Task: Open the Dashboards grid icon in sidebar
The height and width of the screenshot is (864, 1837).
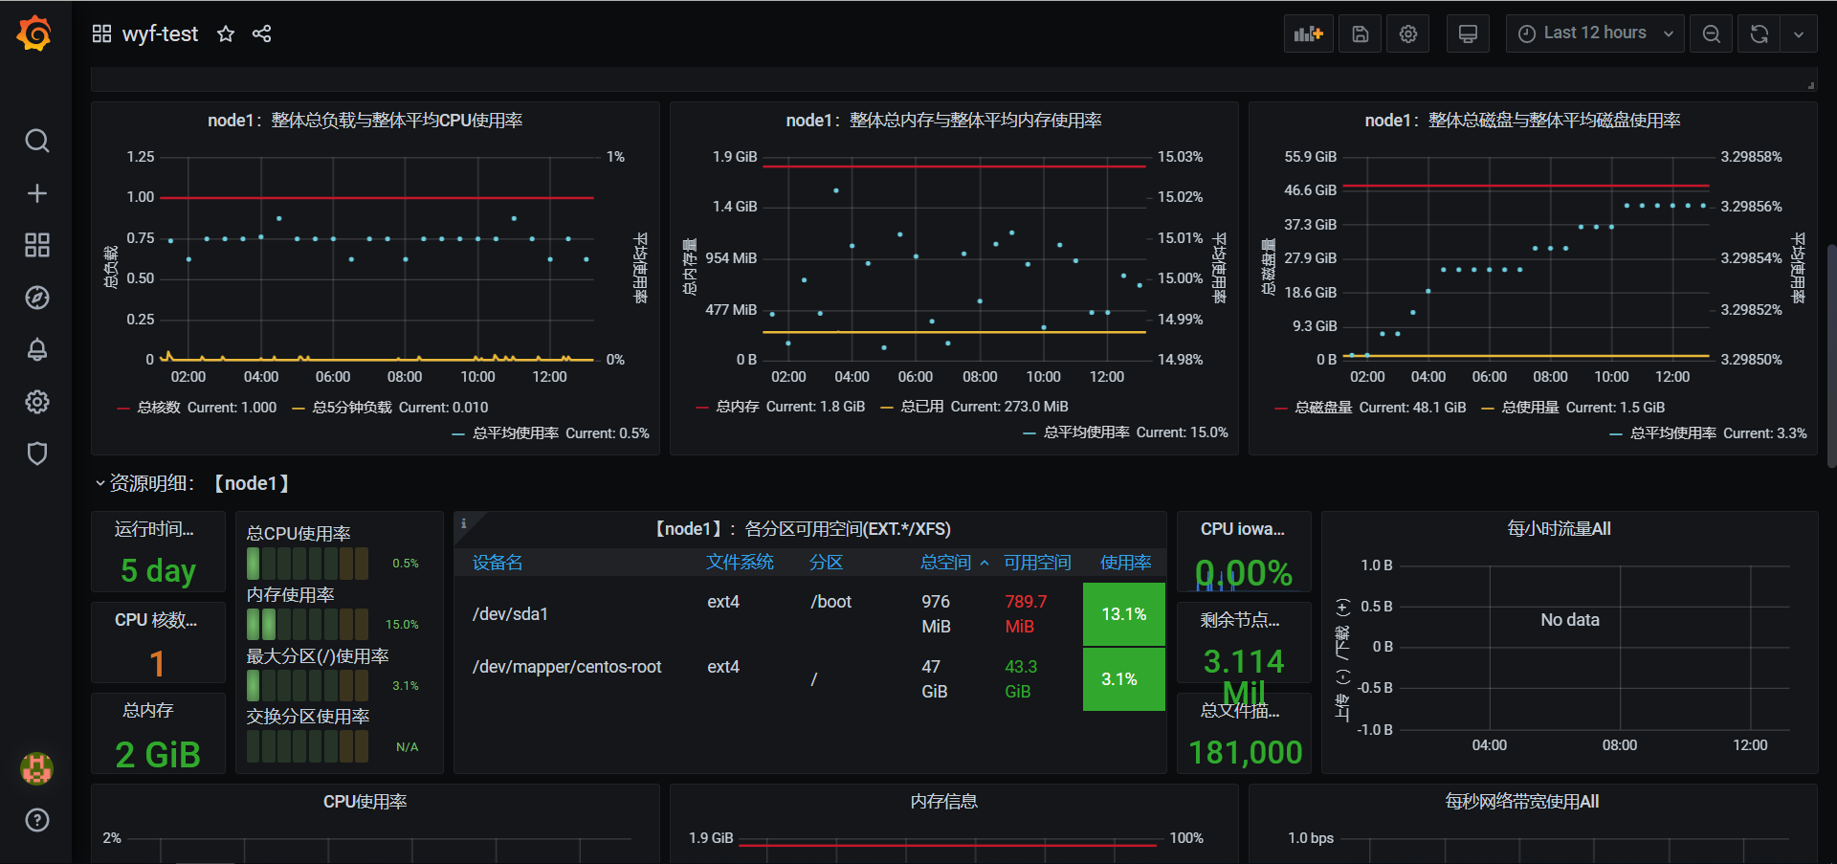Action: (36, 245)
